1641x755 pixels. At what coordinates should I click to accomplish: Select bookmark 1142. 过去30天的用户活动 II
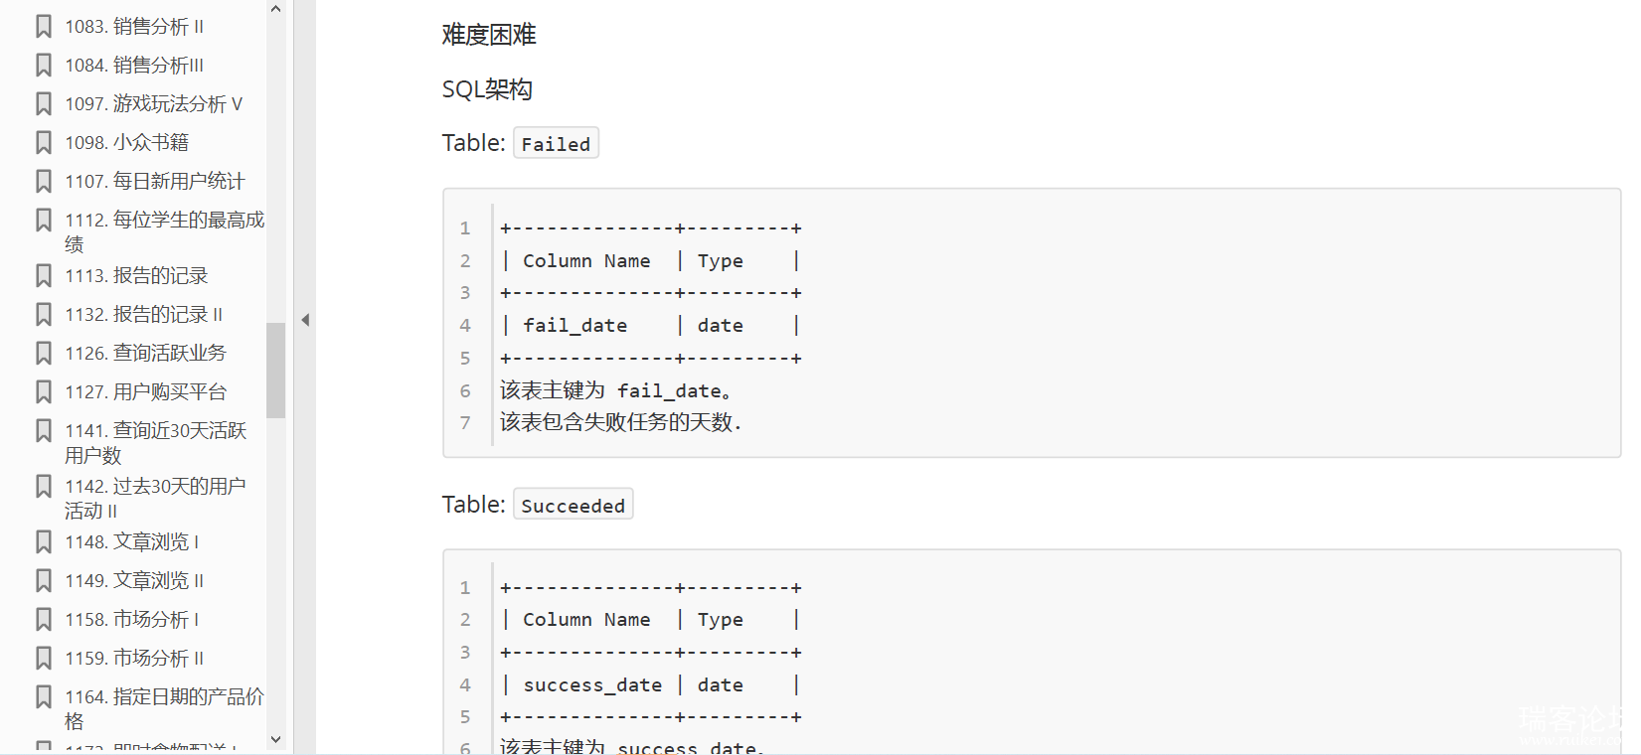point(155,499)
